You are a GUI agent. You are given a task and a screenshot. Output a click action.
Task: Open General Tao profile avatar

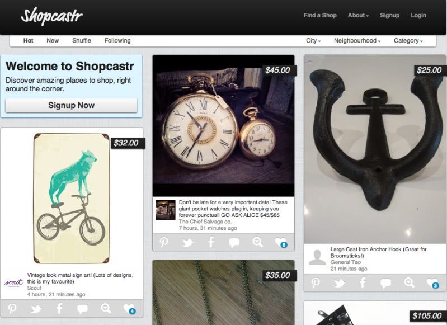317,257
